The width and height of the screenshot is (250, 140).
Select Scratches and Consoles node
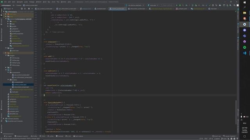[14, 121]
